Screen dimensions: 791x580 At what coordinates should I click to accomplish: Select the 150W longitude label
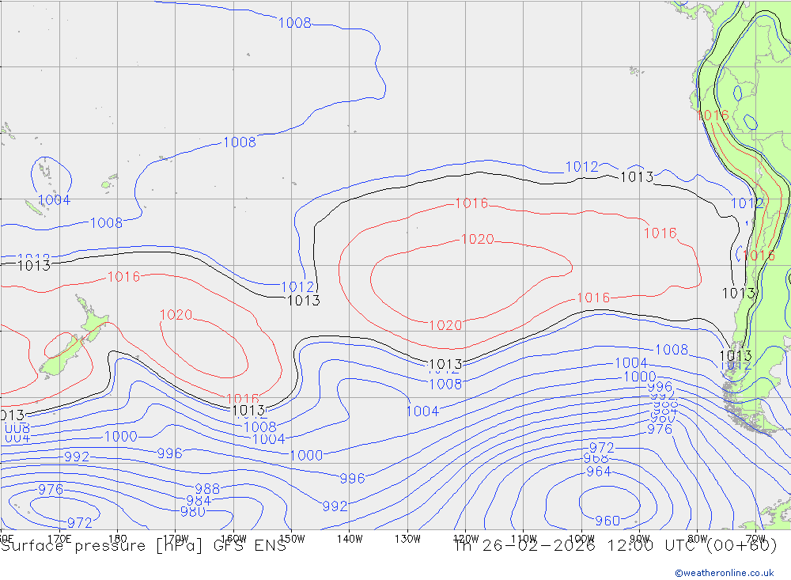pyautogui.click(x=292, y=539)
